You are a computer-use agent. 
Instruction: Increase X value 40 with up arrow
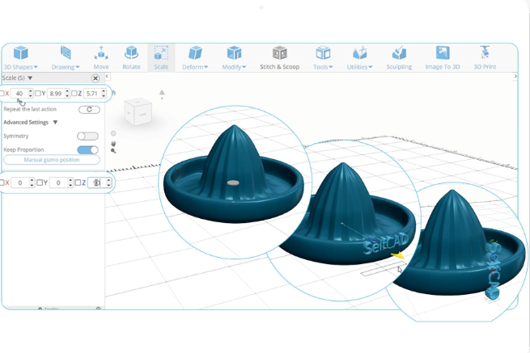coord(31,91)
